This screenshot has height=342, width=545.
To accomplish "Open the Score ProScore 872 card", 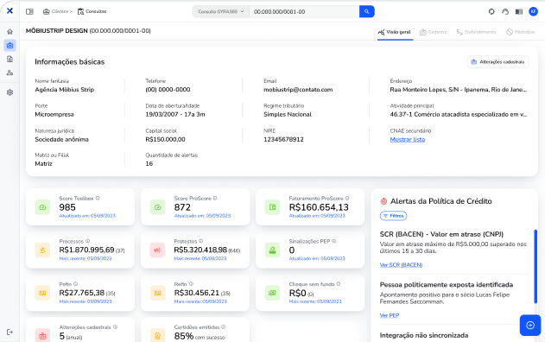I will 195,207.
